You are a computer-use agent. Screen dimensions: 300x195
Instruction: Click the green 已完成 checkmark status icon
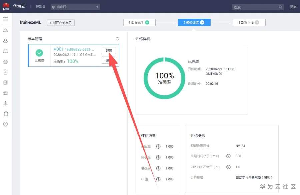click(x=39, y=53)
